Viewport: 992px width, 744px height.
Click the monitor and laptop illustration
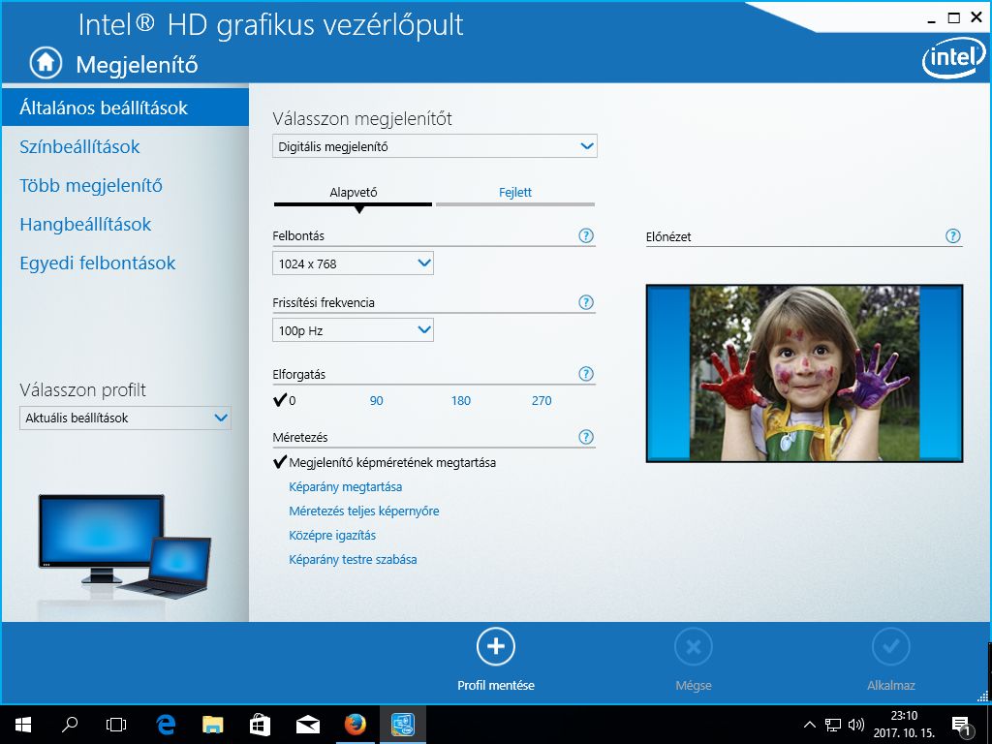pos(125,546)
